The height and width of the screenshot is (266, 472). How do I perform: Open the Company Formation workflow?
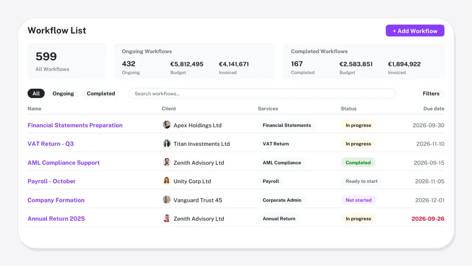click(56, 200)
